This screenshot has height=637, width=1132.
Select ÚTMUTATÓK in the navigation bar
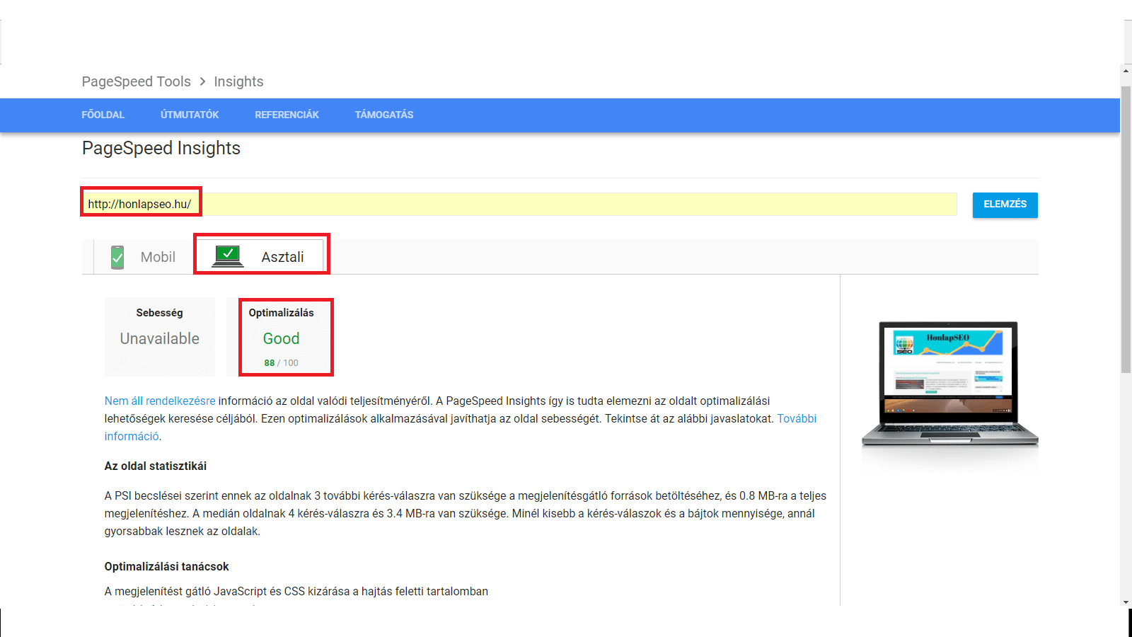point(190,115)
